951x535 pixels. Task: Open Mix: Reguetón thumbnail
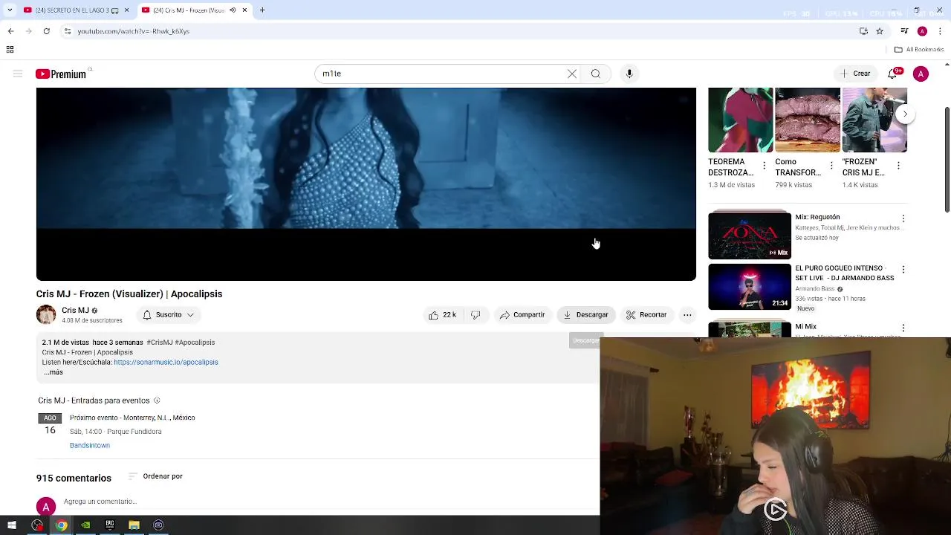[x=750, y=236]
